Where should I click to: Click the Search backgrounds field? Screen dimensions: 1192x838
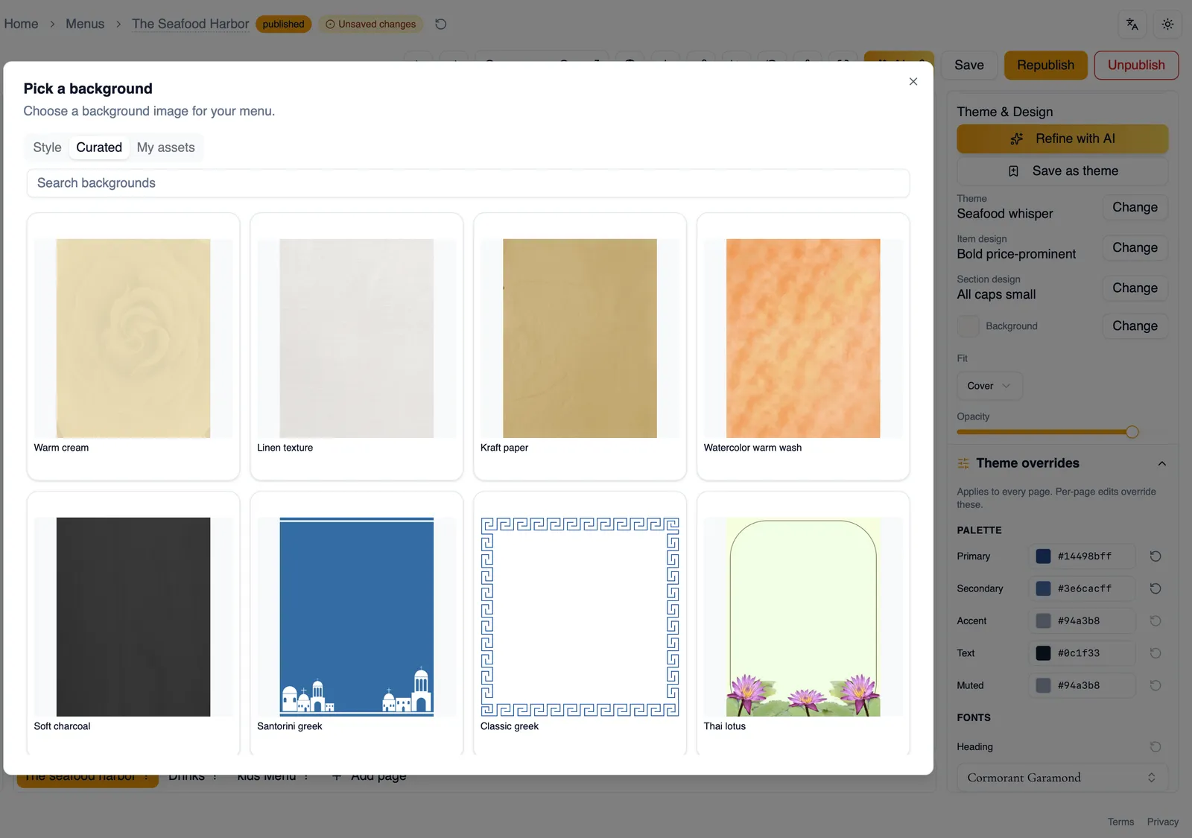click(468, 183)
